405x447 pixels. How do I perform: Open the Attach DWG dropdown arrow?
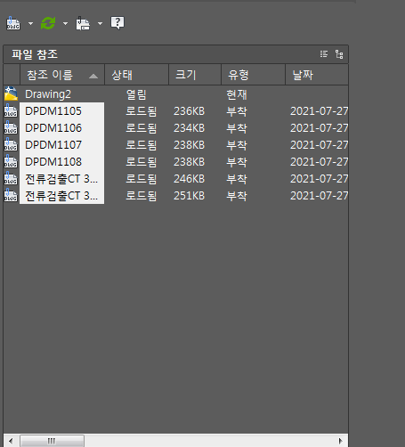tap(30, 23)
